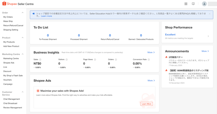Image resolution: width=217 pixels, height=114 pixels.
Task: Open More link in Business Insights
Action: point(151,52)
